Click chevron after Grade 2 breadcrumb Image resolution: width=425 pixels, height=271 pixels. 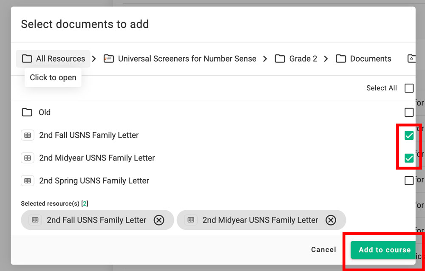pyautogui.click(x=326, y=59)
